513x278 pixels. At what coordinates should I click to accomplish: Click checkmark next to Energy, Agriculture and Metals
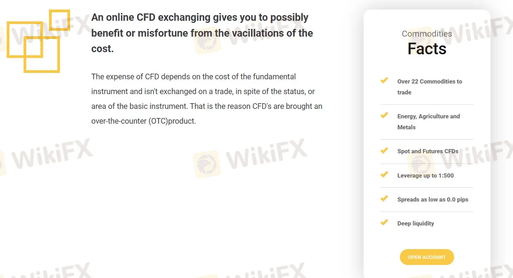coord(384,116)
